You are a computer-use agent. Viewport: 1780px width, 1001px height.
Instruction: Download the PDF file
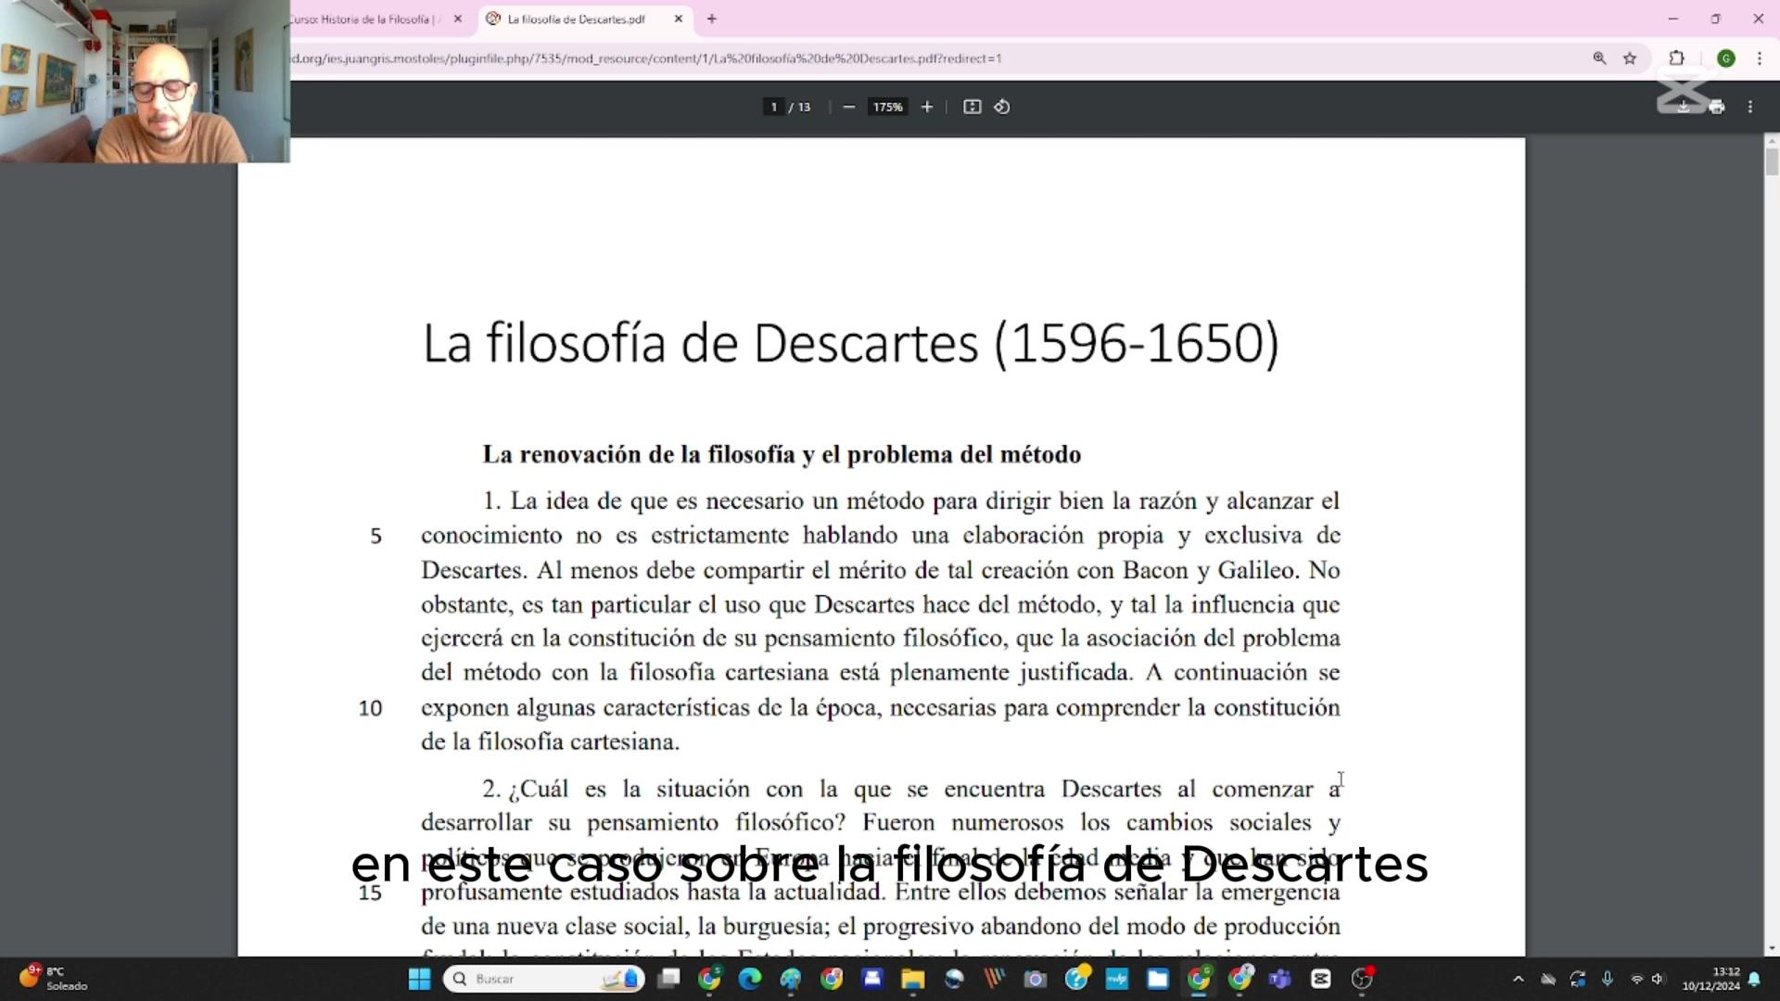[1684, 108]
